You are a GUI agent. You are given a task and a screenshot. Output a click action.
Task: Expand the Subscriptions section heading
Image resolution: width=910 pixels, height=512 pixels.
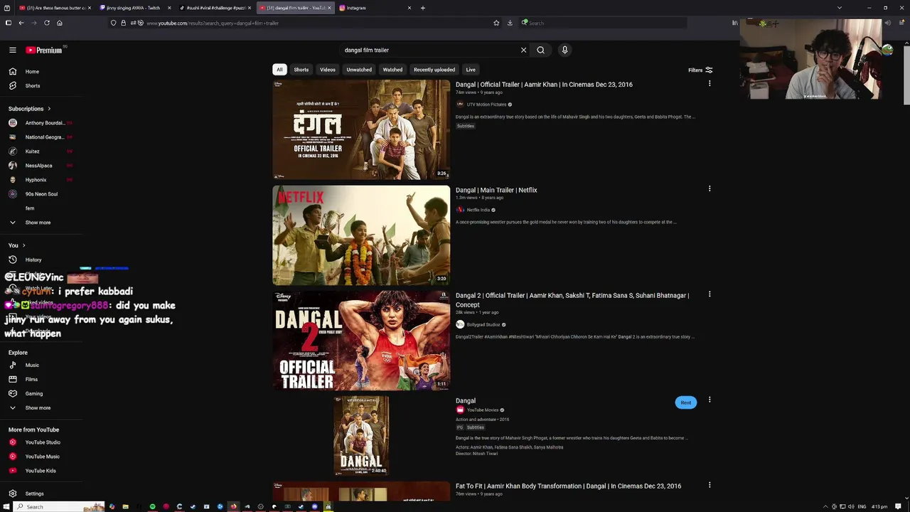click(x=30, y=109)
